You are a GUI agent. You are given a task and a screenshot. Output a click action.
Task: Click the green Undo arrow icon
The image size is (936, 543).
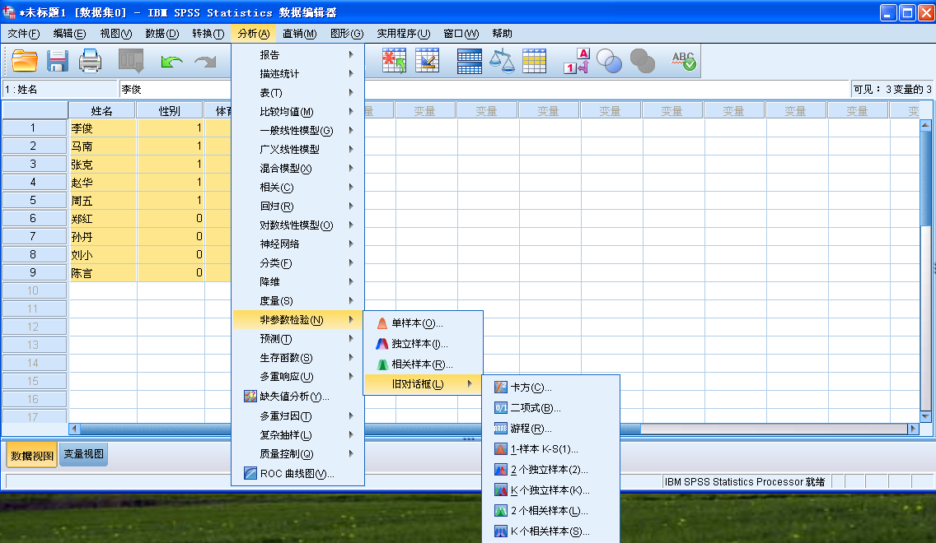click(171, 61)
